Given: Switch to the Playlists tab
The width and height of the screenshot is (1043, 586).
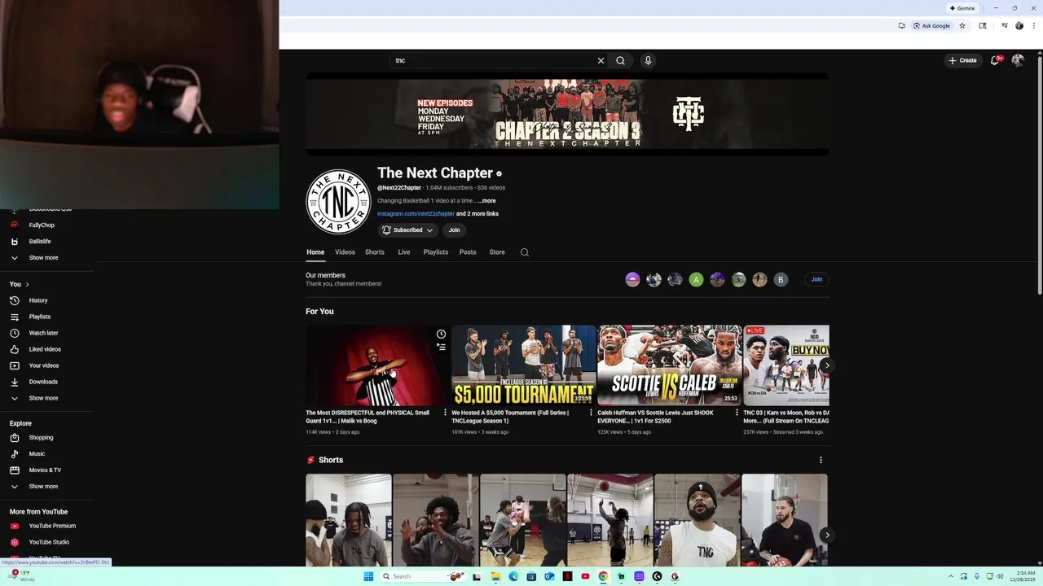Looking at the screenshot, I should pos(436,252).
